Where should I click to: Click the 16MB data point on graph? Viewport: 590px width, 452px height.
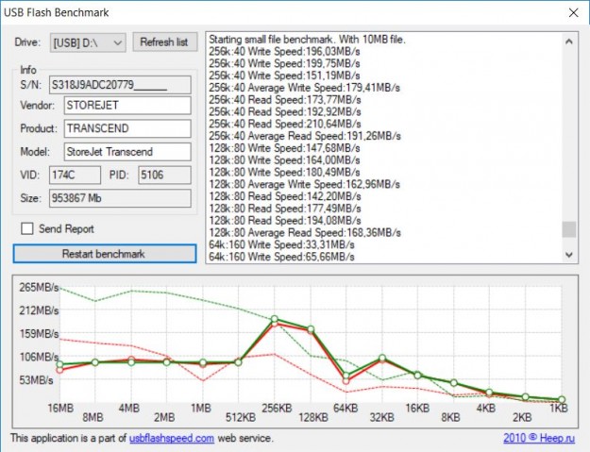(x=60, y=366)
